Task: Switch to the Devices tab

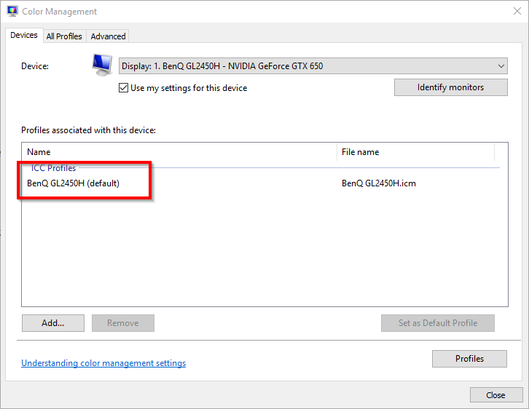Action: pos(24,36)
